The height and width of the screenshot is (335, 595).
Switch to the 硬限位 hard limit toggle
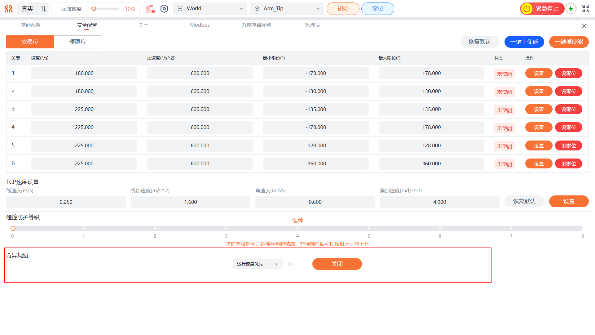pos(77,42)
